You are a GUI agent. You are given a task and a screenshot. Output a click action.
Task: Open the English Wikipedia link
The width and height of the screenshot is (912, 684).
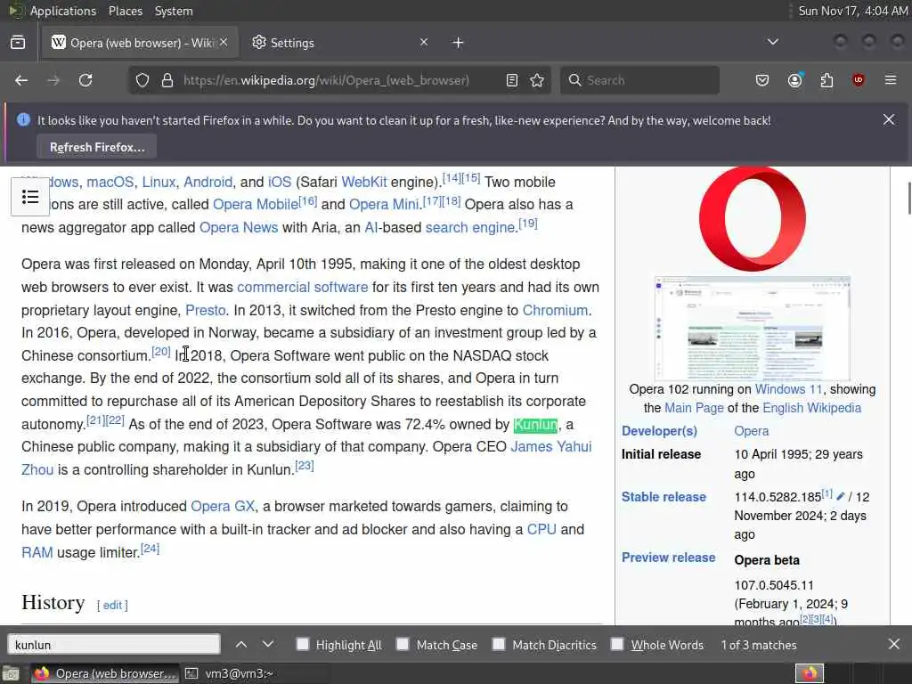(812, 408)
